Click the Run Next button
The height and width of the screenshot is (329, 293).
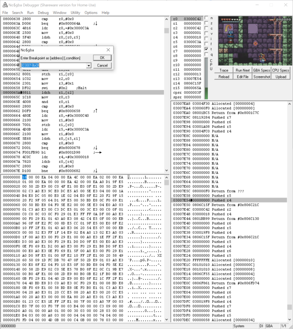[243, 70]
